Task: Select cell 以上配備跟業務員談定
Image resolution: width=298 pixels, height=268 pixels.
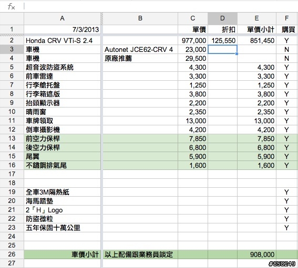Action: (x=140, y=254)
